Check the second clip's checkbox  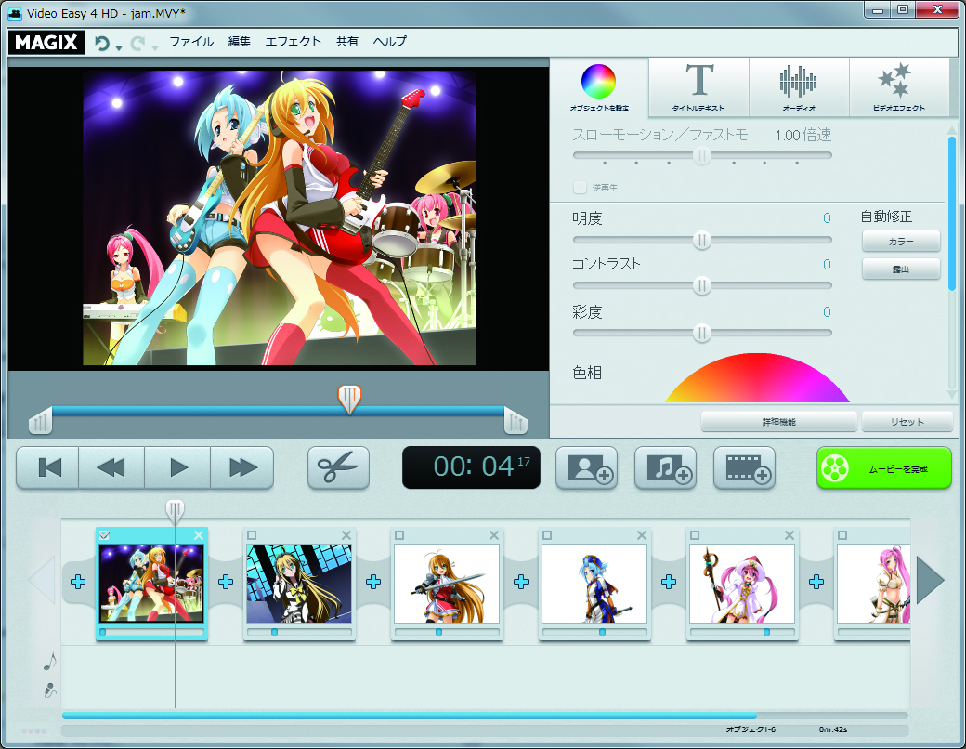[252, 535]
